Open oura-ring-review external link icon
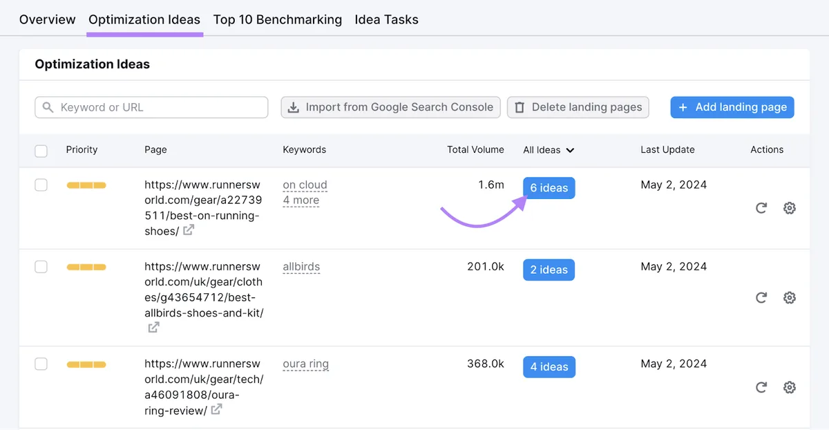This screenshot has width=829, height=430. [216, 409]
